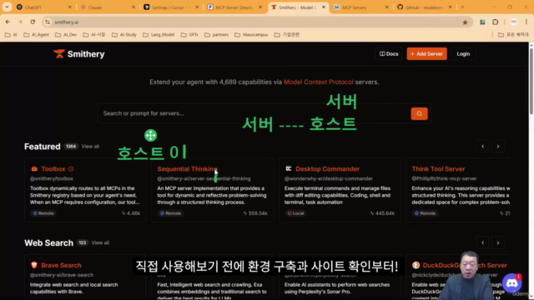
Task: Open the Brave Search card title
Action: [x=61, y=265]
